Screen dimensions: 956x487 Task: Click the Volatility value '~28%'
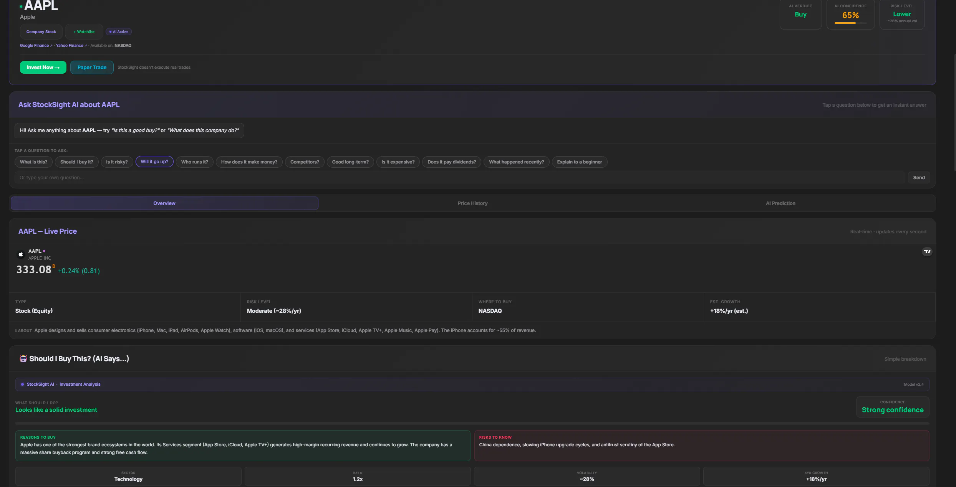pyautogui.click(x=587, y=479)
